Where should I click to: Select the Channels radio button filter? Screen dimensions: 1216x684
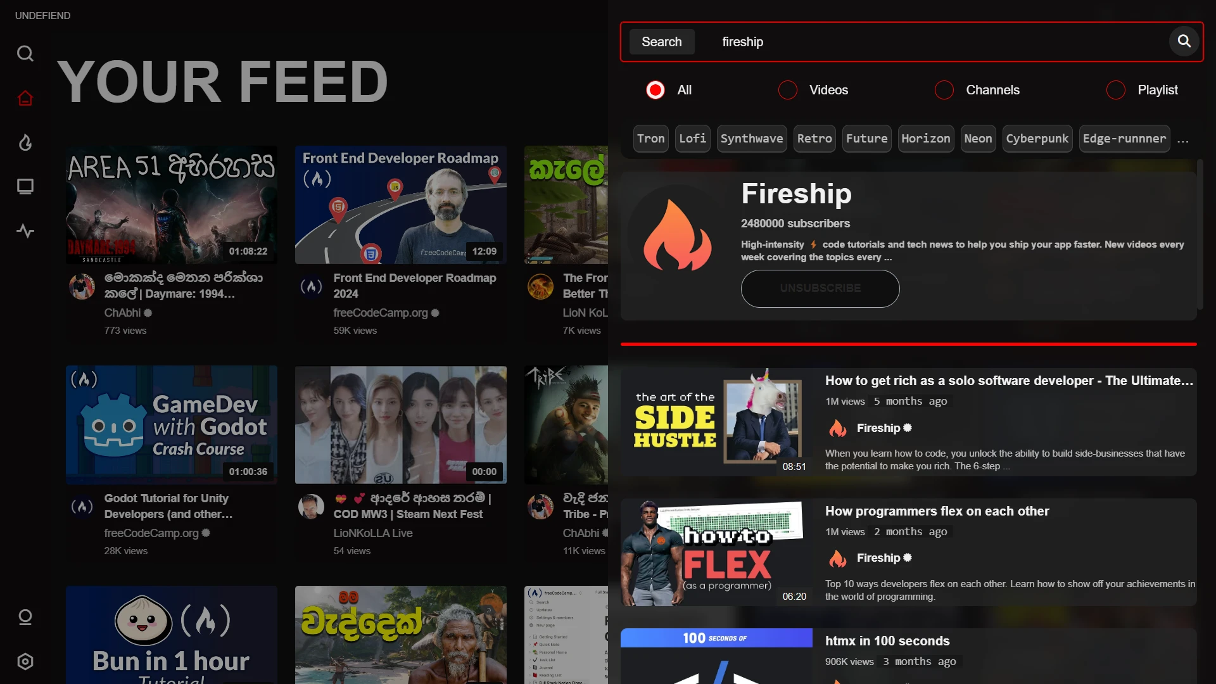coord(944,90)
